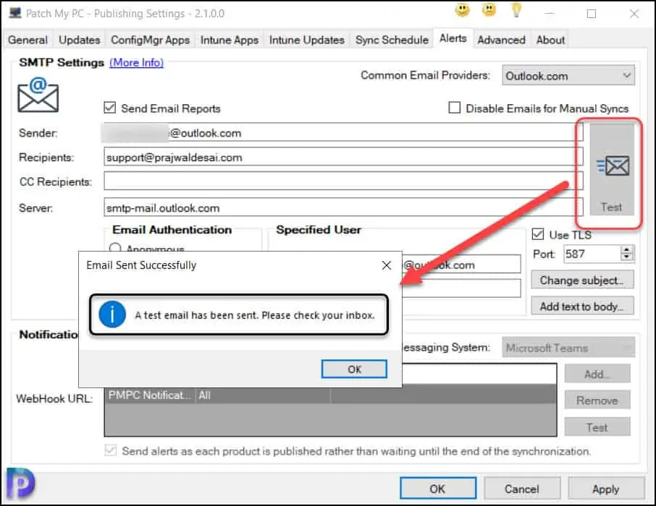Click the CC Recipients field
This screenshot has width=656, height=506.
[x=343, y=181]
